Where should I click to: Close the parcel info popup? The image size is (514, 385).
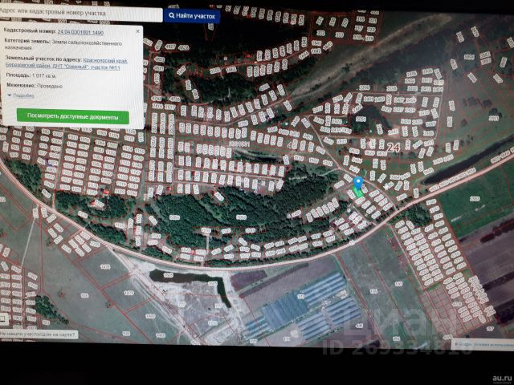click(x=137, y=31)
